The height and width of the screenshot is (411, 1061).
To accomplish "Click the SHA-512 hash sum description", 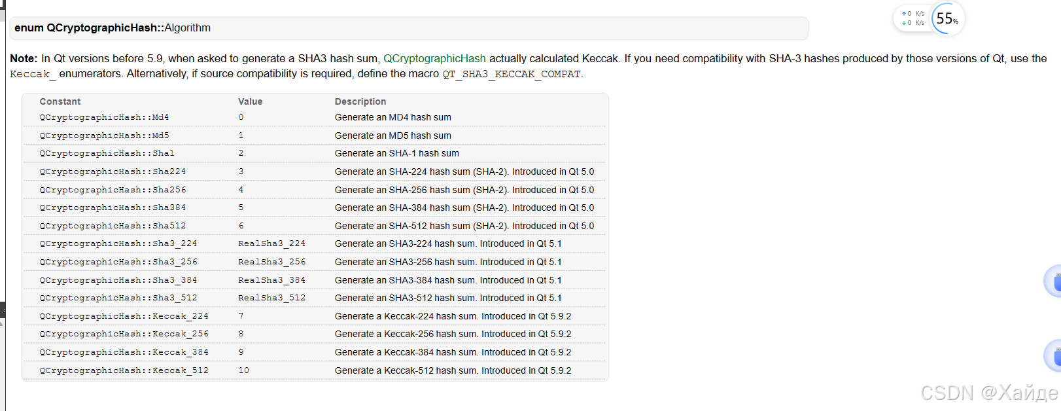I will pyautogui.click(x=464, y=226).
